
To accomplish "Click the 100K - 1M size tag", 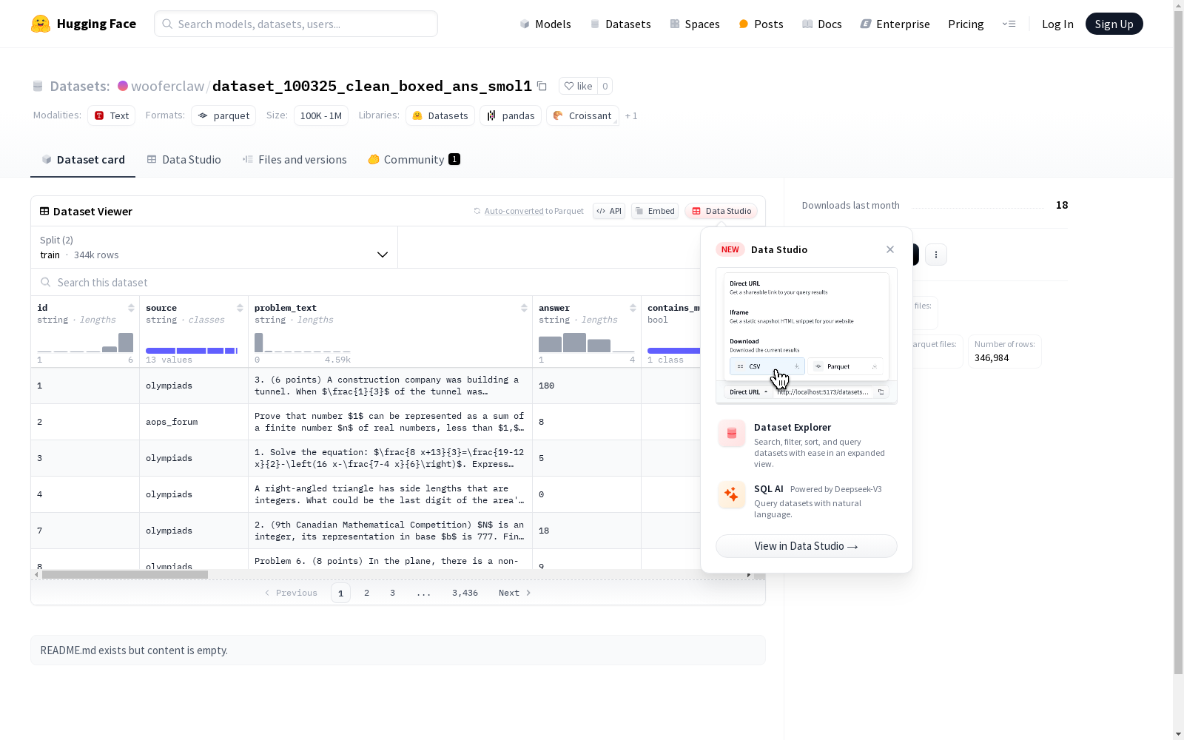I will [x=321, y=115].
